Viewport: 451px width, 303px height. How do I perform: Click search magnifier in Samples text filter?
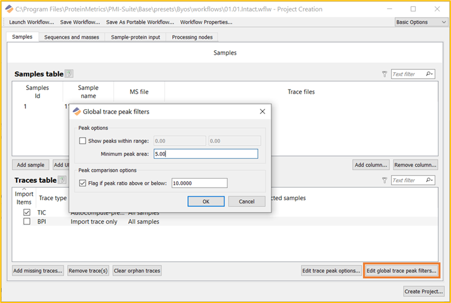[429, 74]
